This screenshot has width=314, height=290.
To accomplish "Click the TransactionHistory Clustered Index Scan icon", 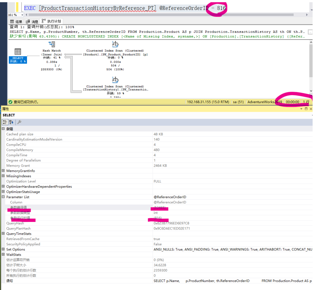I will [115, 80].
